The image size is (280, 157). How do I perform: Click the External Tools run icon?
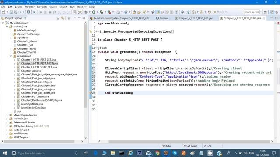(x=109, y=12)
